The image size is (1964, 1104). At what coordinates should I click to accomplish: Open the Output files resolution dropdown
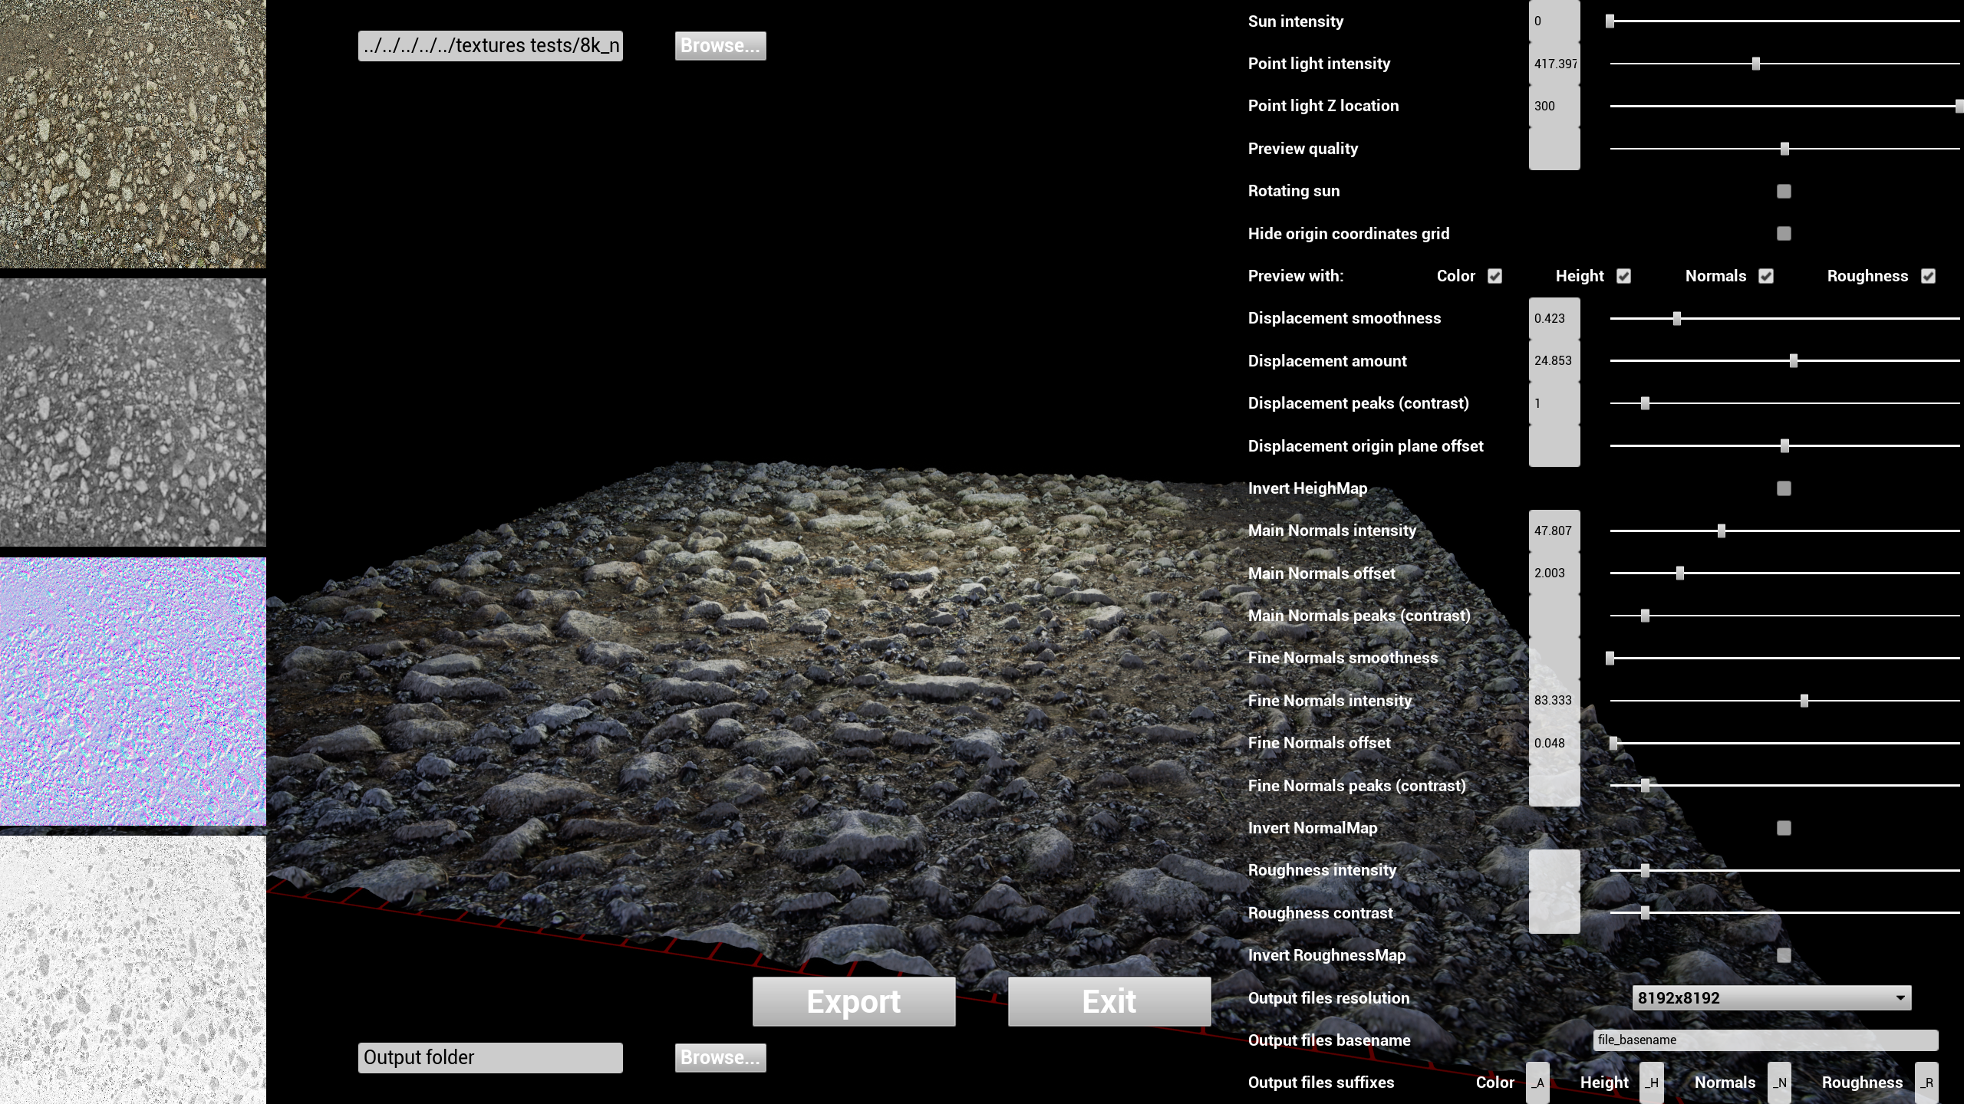(1771, 997)
